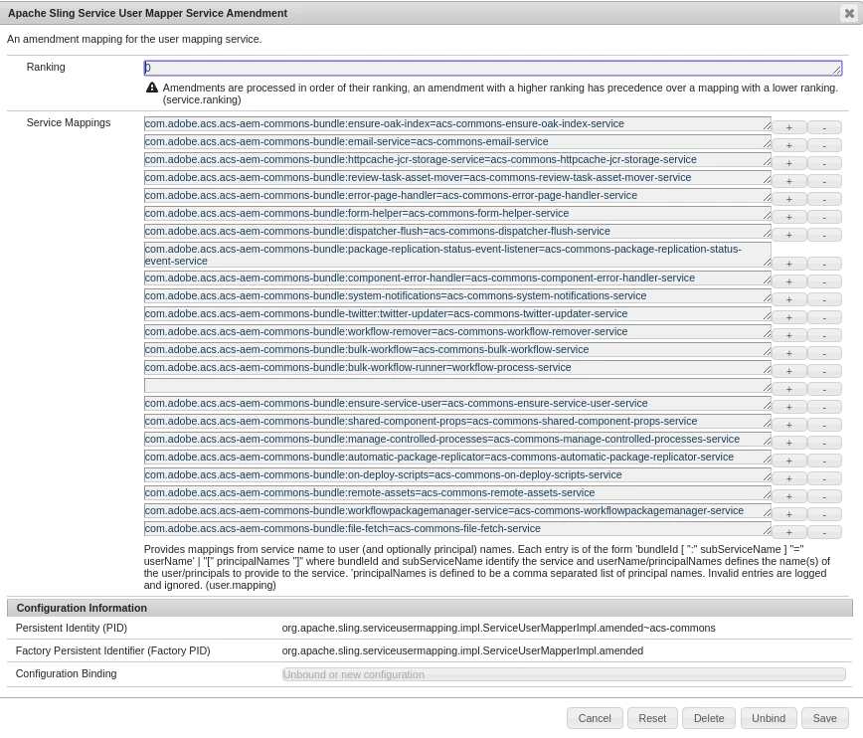Focus the Ranking input field
863x738 pixels.
(x=492, y=68)
